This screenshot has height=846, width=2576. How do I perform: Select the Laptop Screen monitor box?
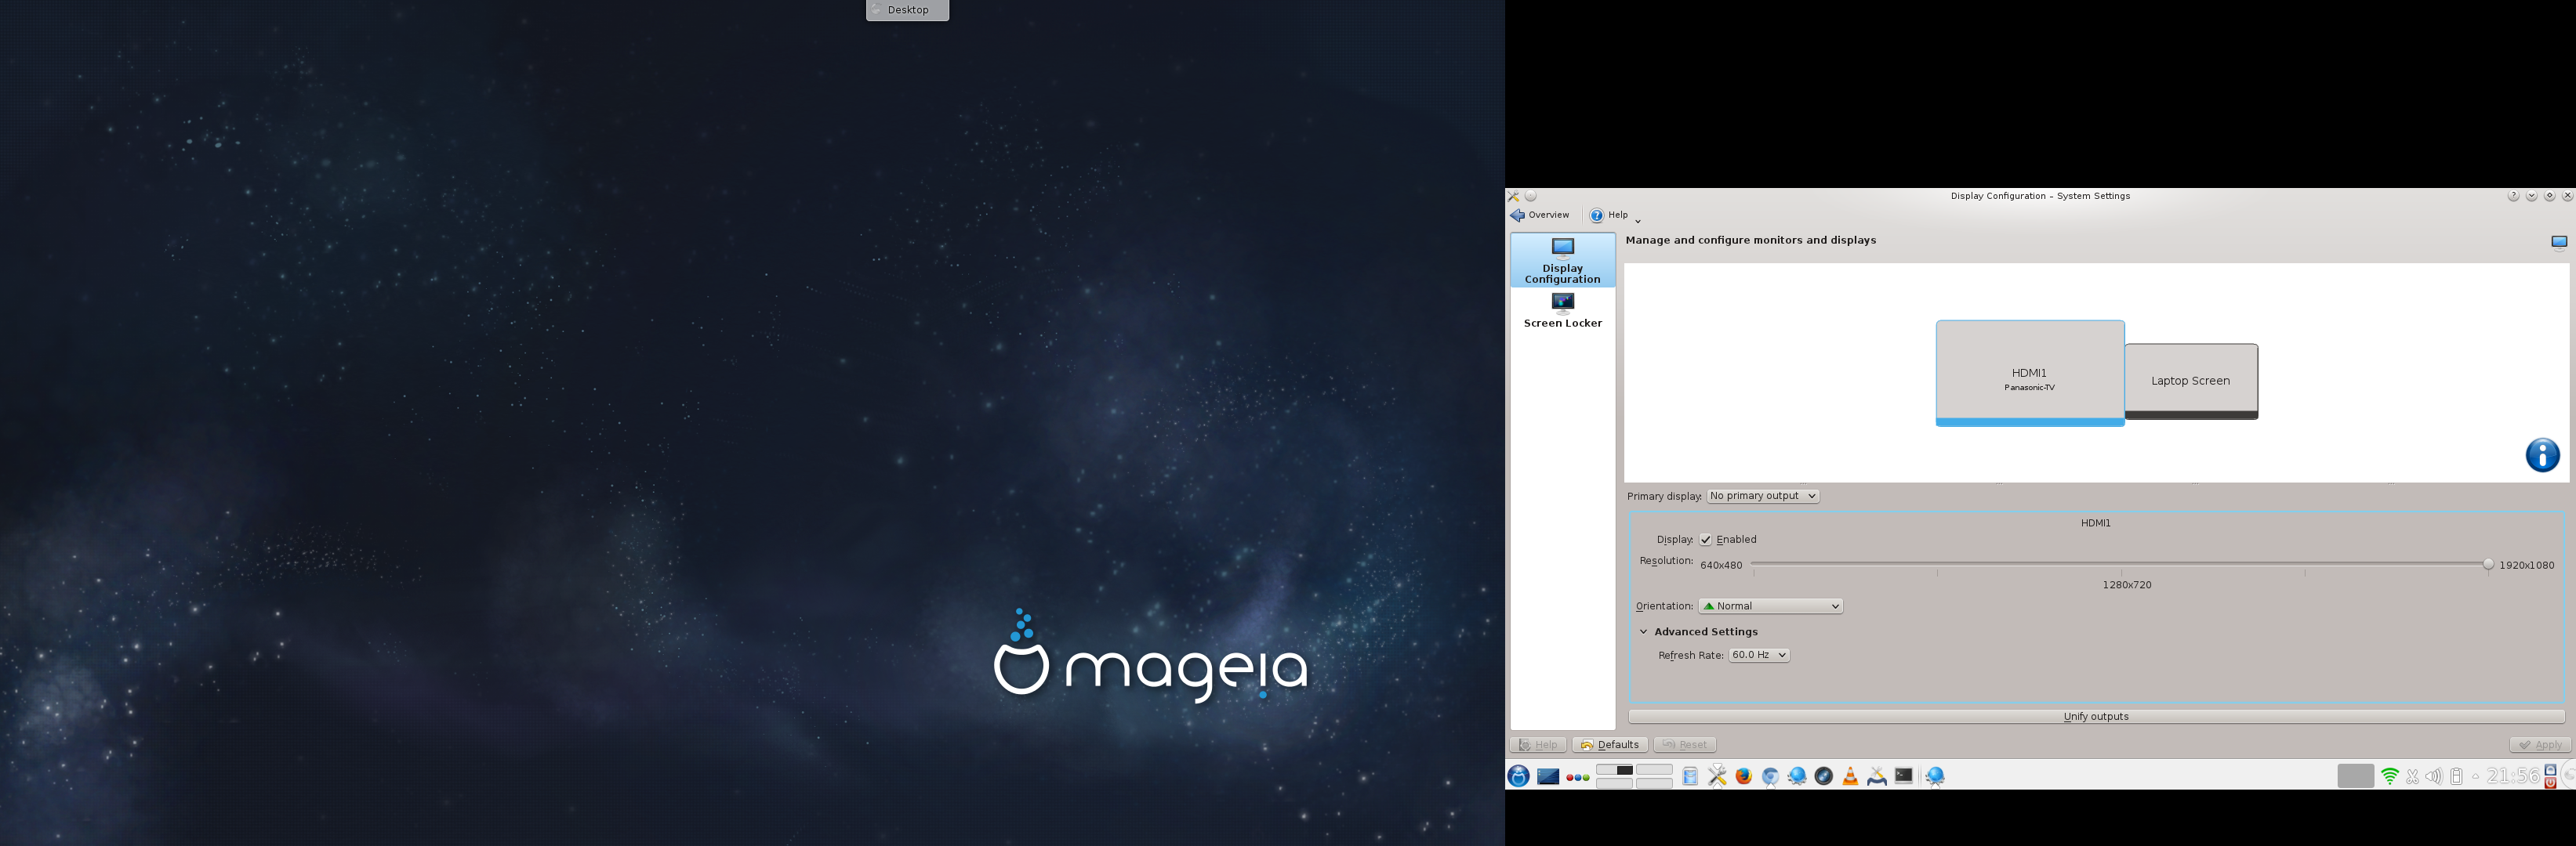pos(2191,381)
